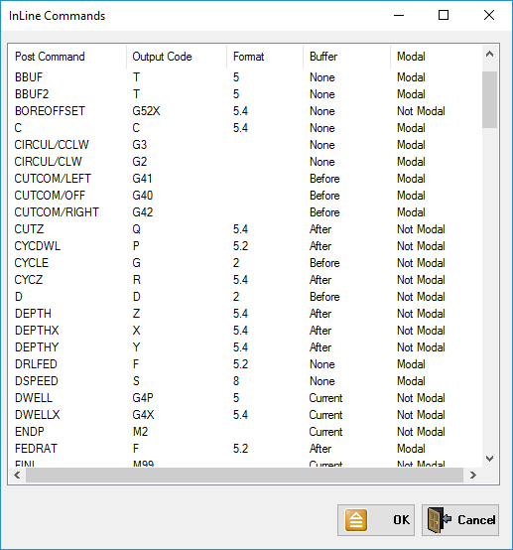Select the BOREOFFSET command row
The image size is (513, 550).
click(245, 111)
